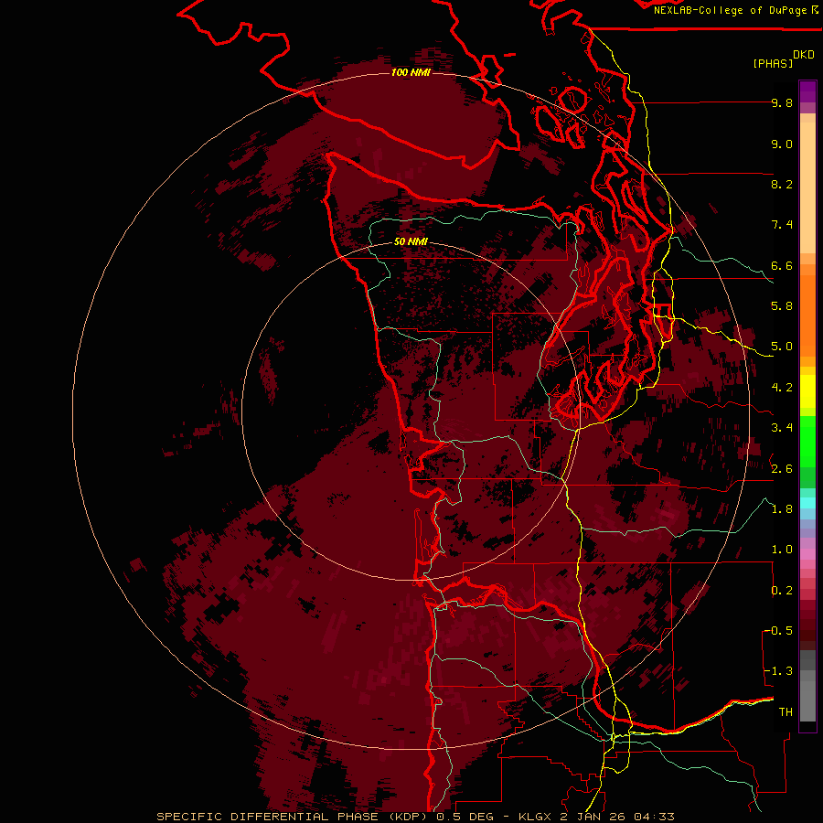Click the TH threshold label on the scale

pyautogui.click(x=786, y=712)
